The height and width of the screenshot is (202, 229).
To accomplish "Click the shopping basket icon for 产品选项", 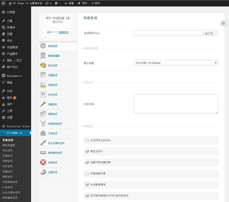I will [43, 133].
